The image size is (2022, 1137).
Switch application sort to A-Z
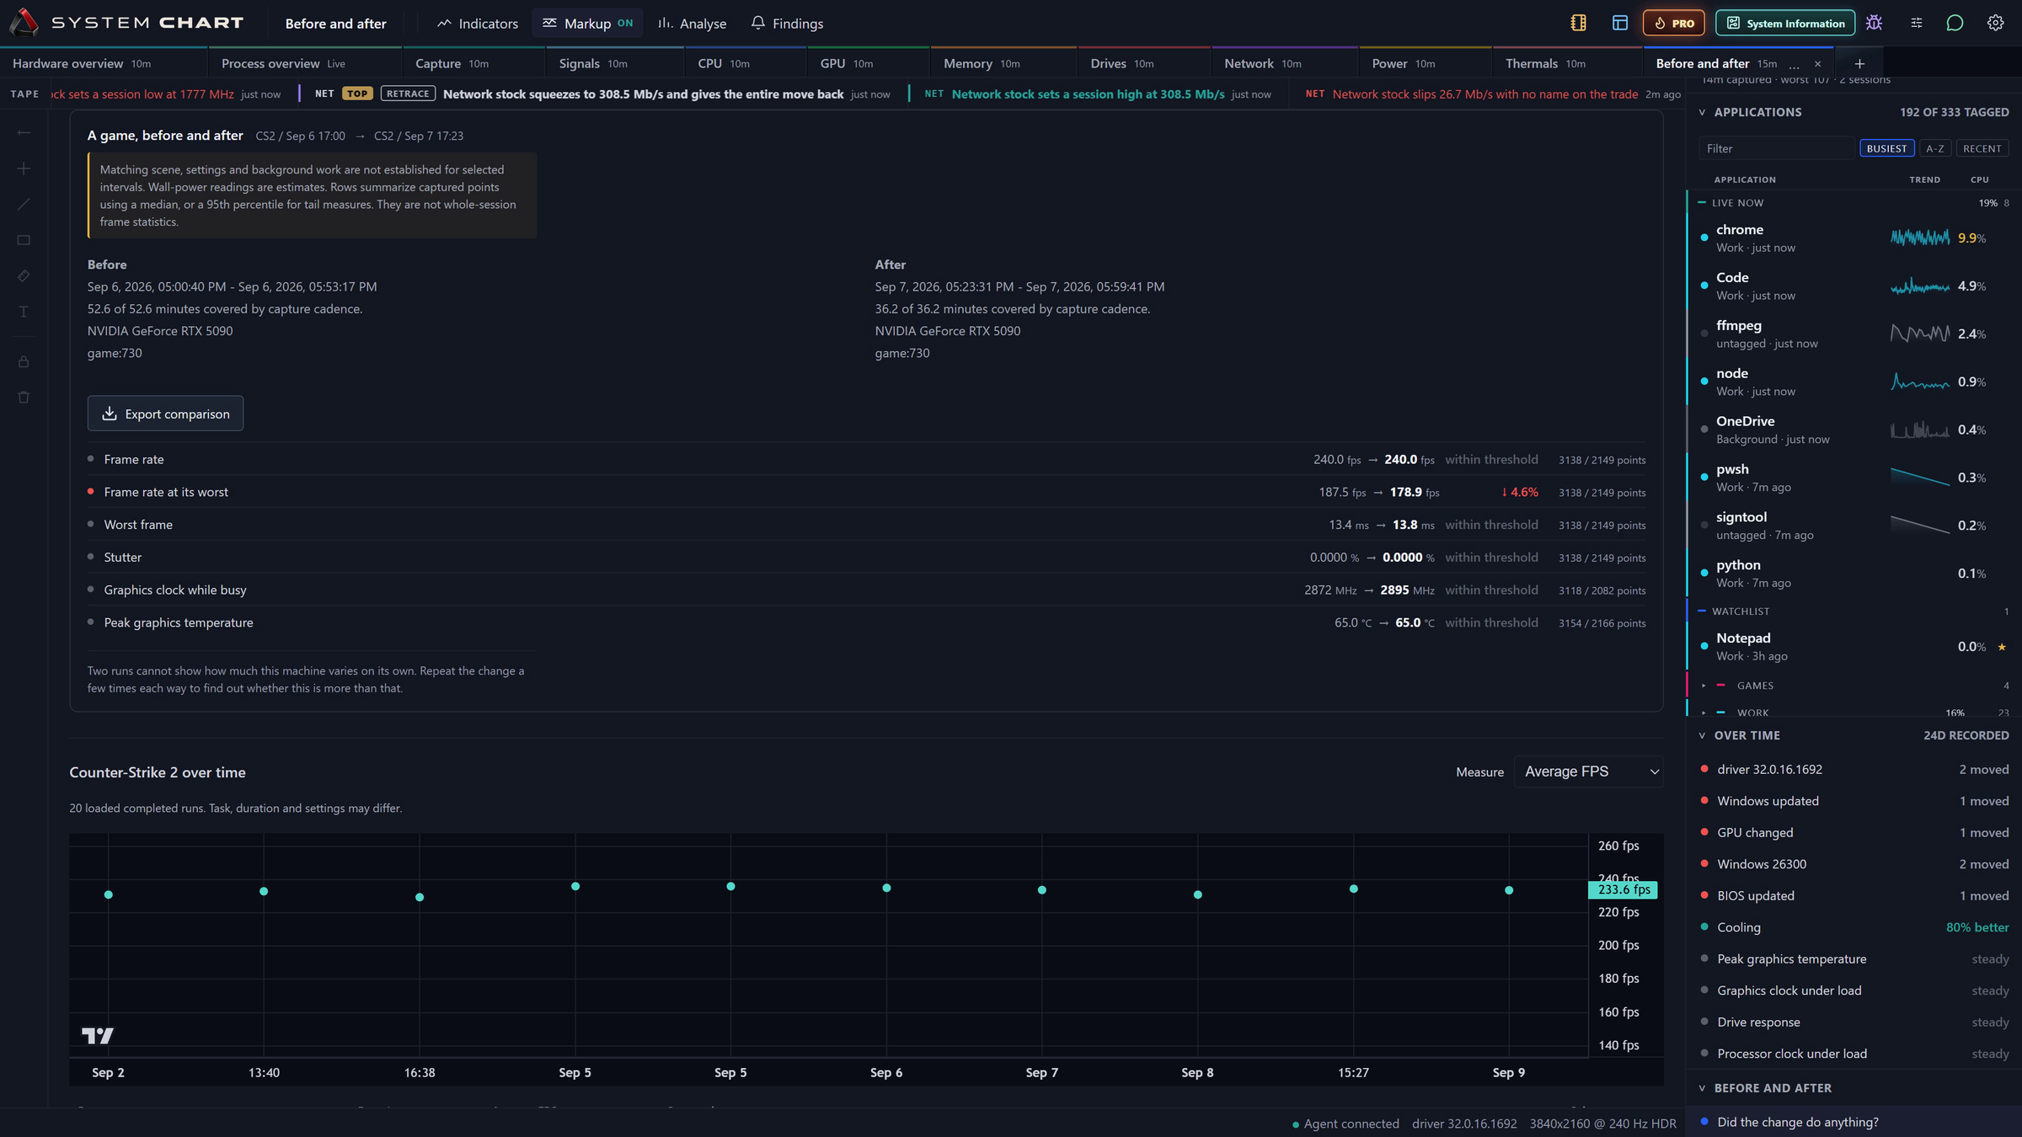tap(1934, 148)
